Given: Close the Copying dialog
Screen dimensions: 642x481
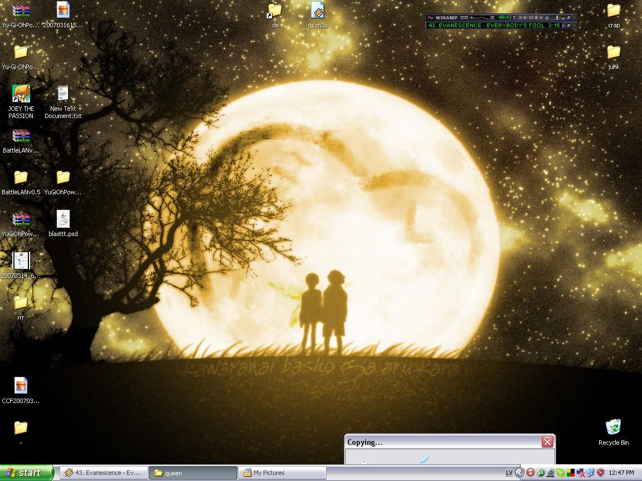Looking at the screenshot, I should pos(547,441).
